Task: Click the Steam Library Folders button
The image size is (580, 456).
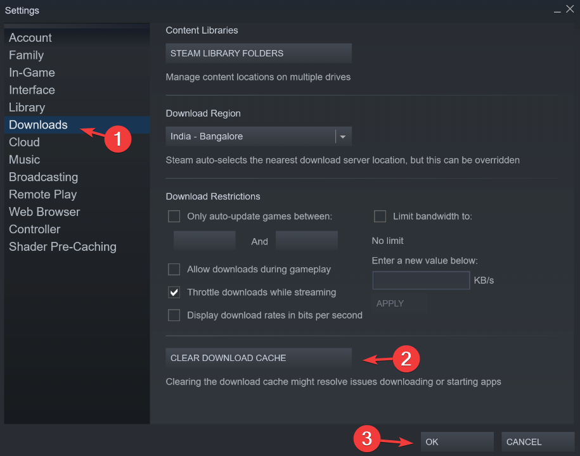Action: tap(259, 53)
